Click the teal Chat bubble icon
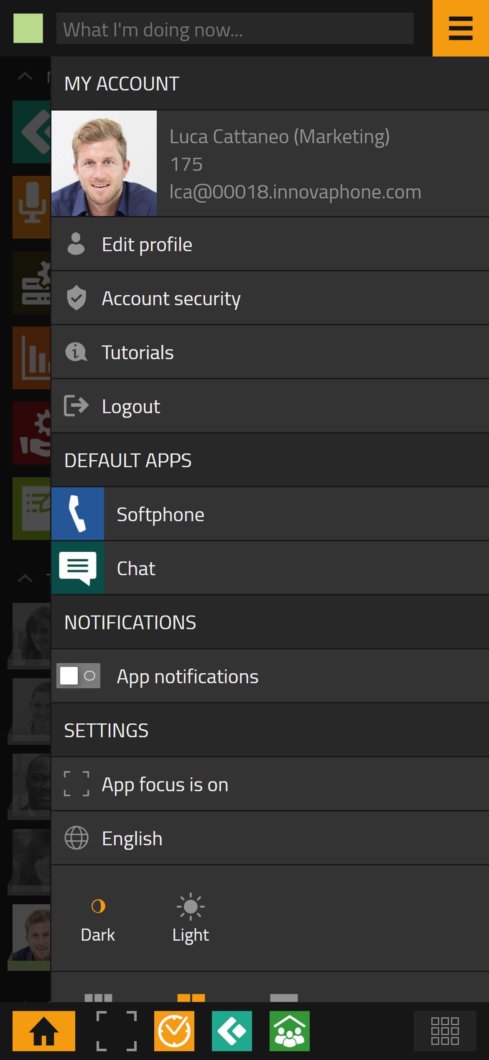Image resolution: width=489 pixels, height=1060 pixels. 78,568
